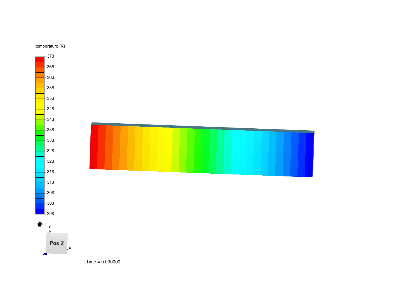Click the 303 legend value

pos(50,203)
